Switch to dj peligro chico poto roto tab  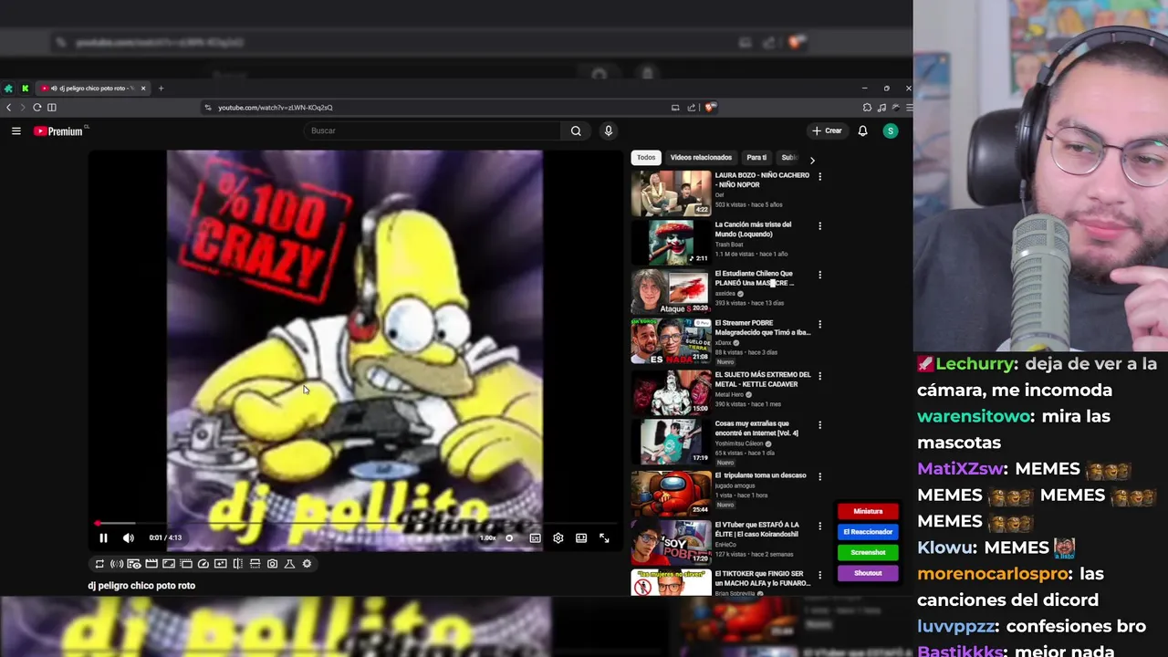[92, 89]
